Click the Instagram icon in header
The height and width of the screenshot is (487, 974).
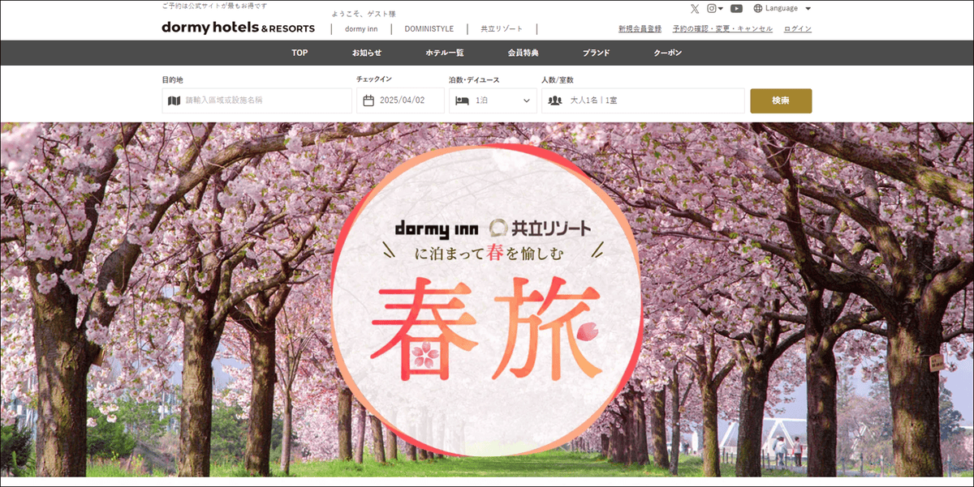(x=712, y=9)
